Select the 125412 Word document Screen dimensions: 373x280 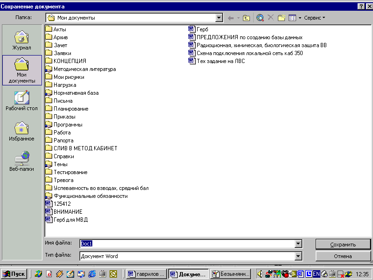click(x=58, y=204)
